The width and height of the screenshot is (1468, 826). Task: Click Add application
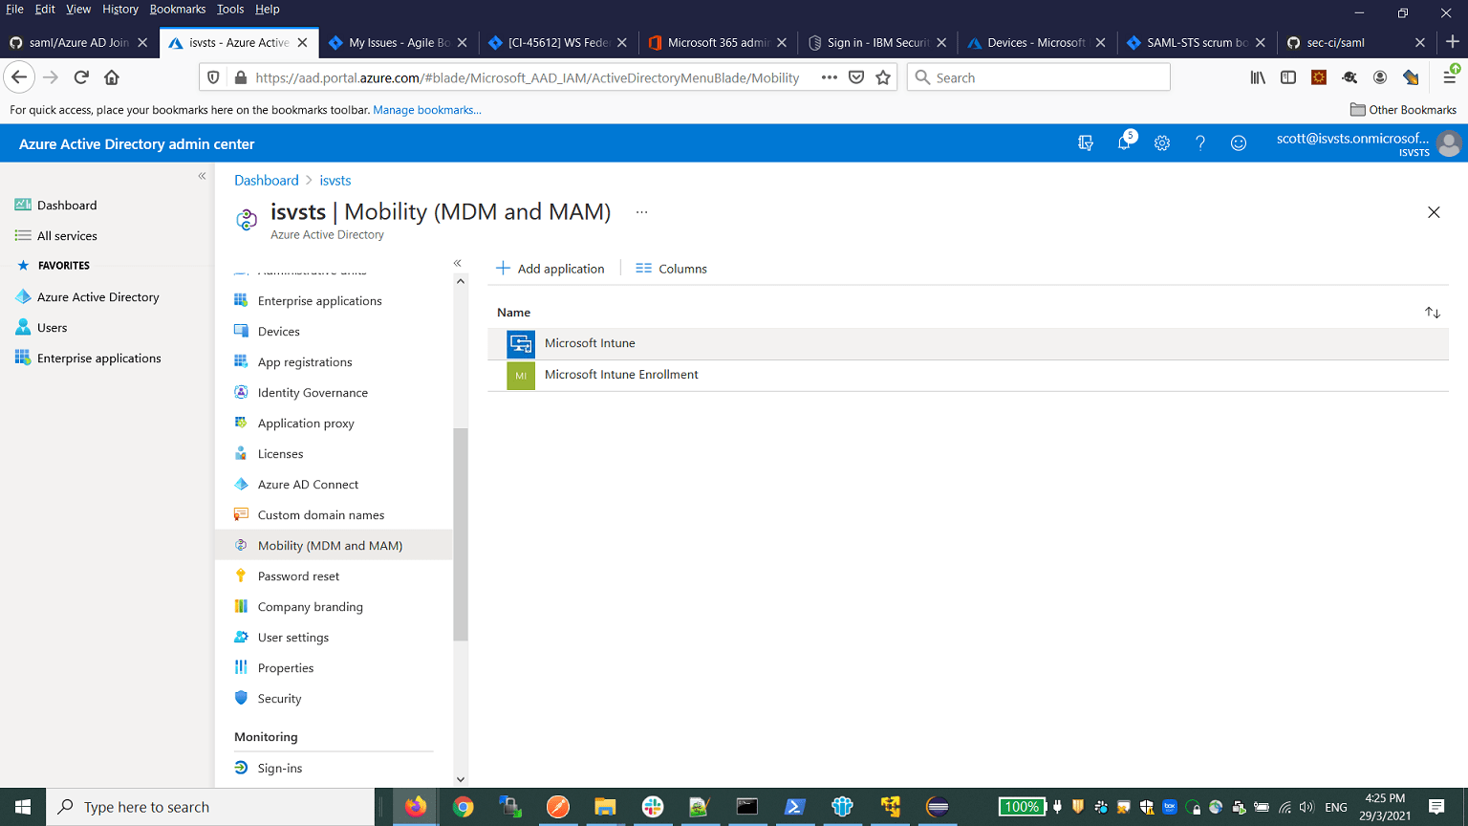pos(550,269)
